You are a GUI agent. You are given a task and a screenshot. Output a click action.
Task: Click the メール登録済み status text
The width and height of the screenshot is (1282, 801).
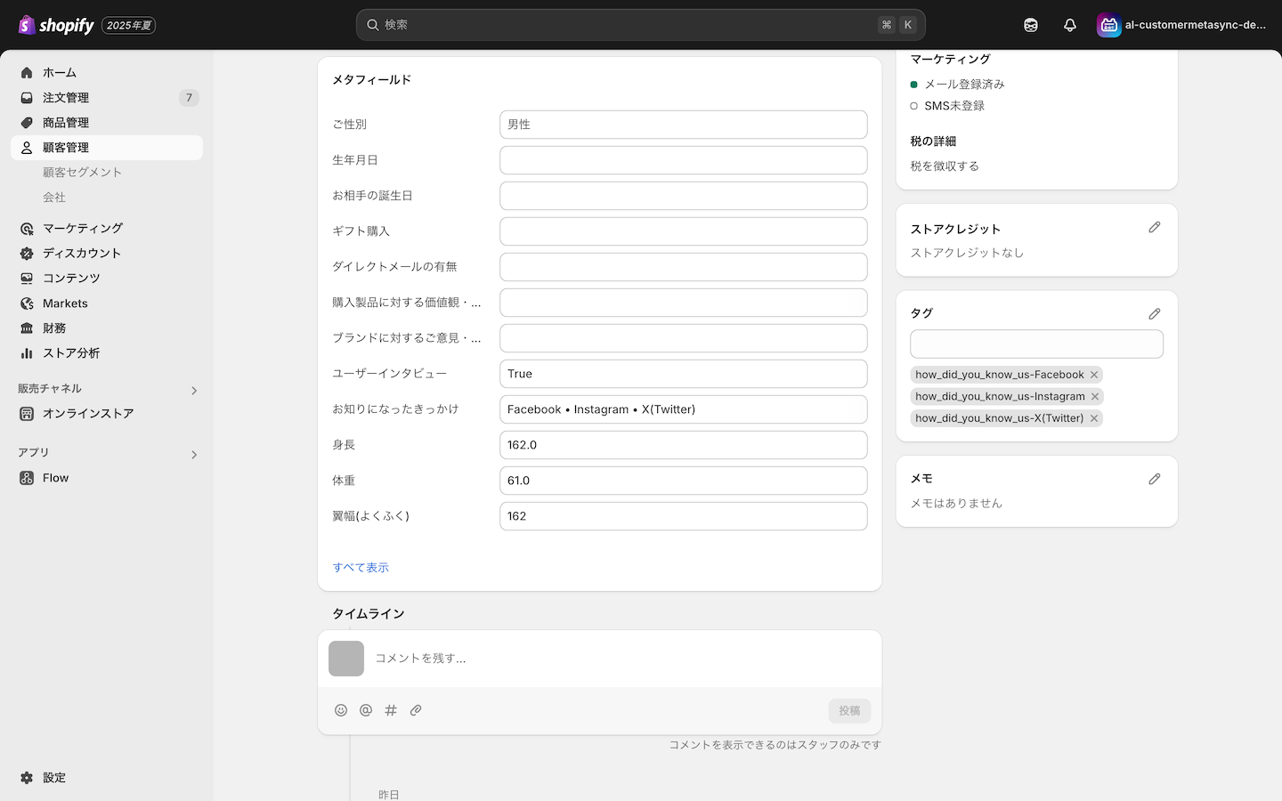point(964,85)
